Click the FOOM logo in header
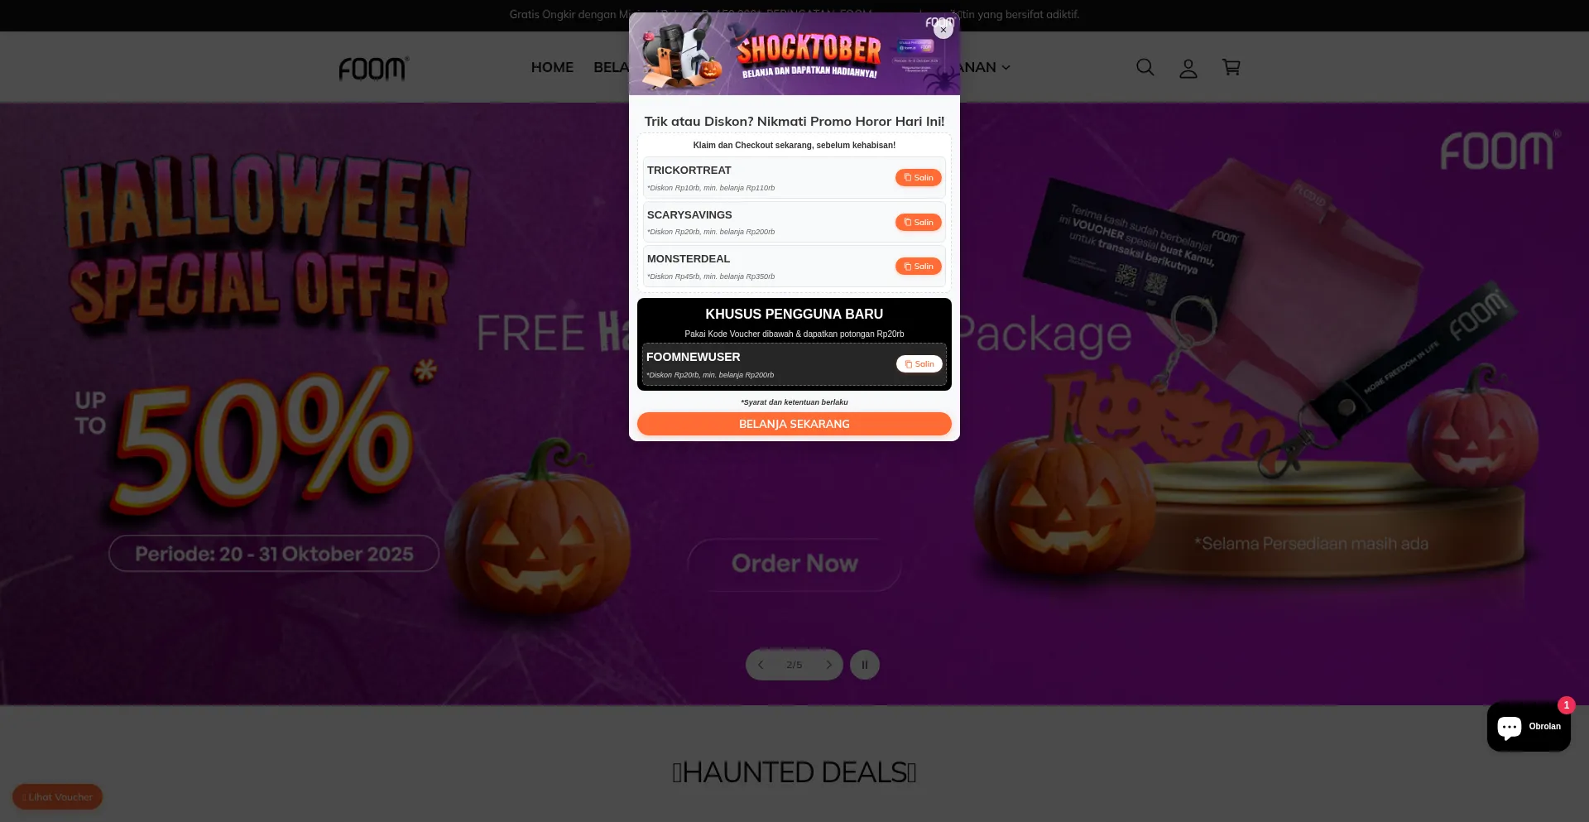Viewport: 1589px width, 822px height. 373,68
